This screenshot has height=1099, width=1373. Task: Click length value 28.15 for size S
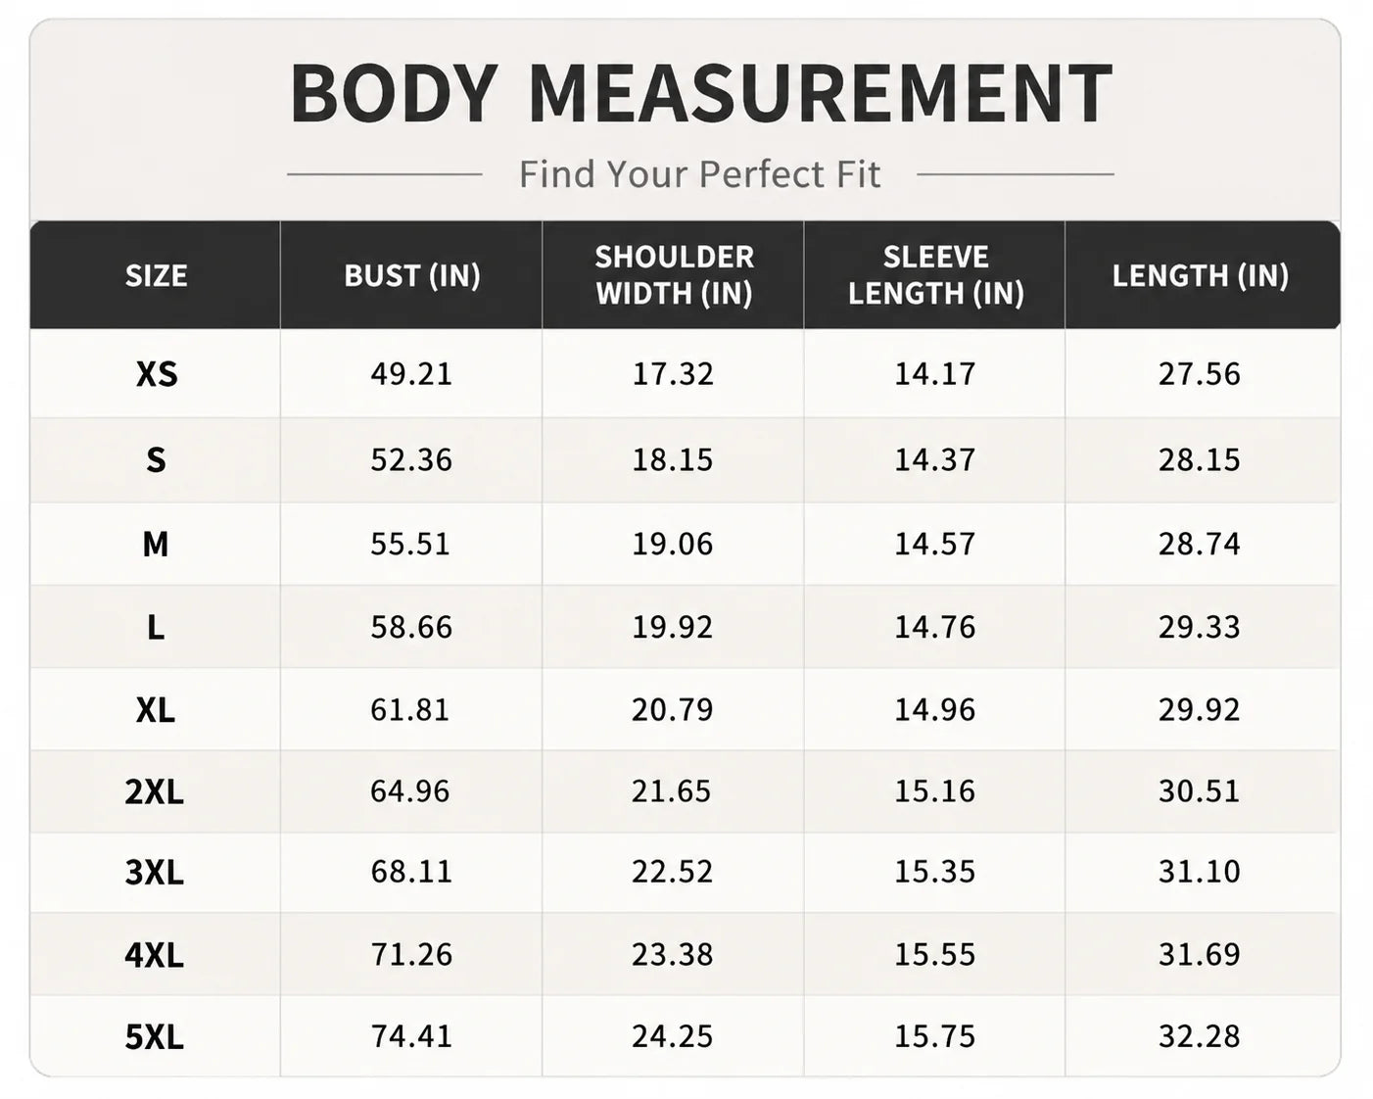[1200, 459]
